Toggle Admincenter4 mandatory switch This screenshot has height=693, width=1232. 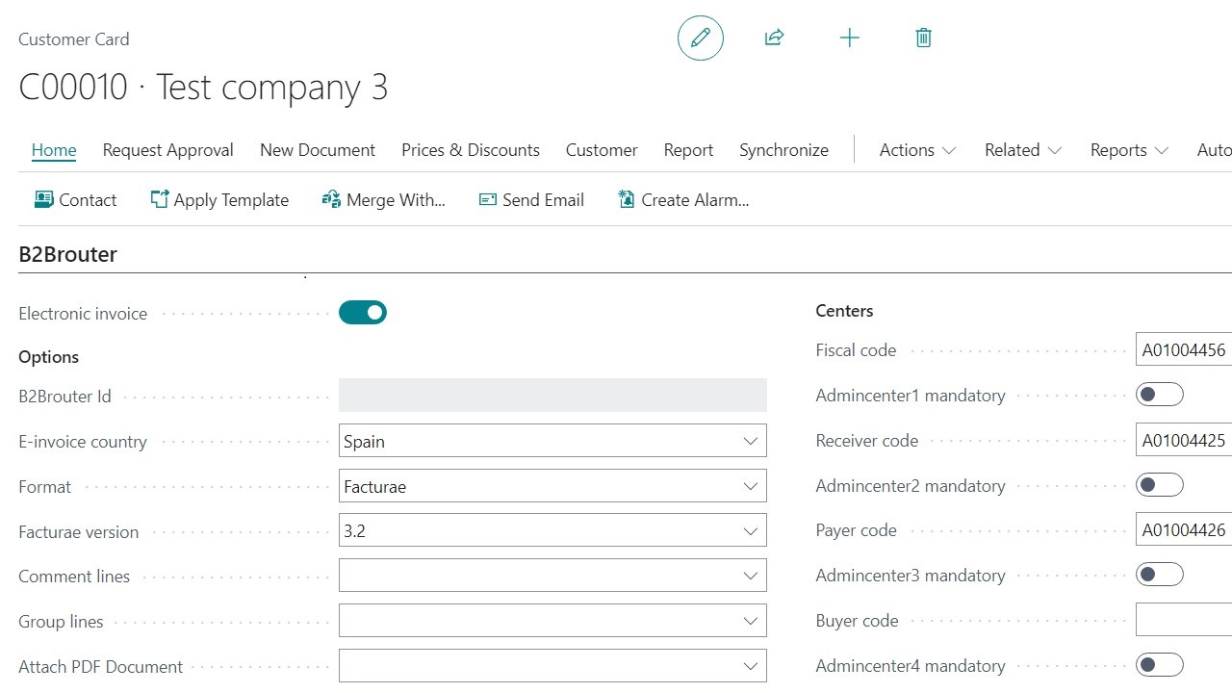click(x=1160, y=665)
